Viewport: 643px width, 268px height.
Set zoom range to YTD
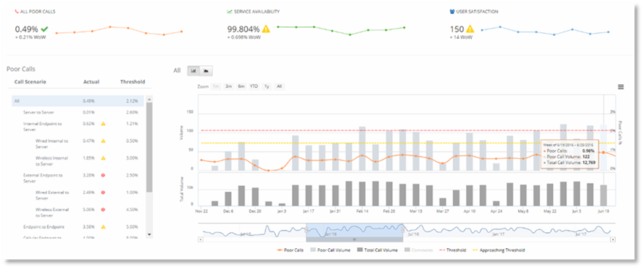pos(255,86)
